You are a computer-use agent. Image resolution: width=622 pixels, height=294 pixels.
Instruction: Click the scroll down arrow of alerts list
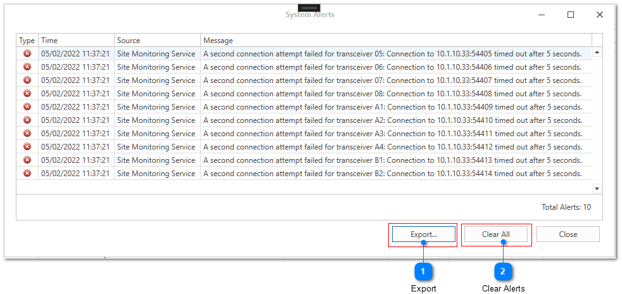point(597,188)
